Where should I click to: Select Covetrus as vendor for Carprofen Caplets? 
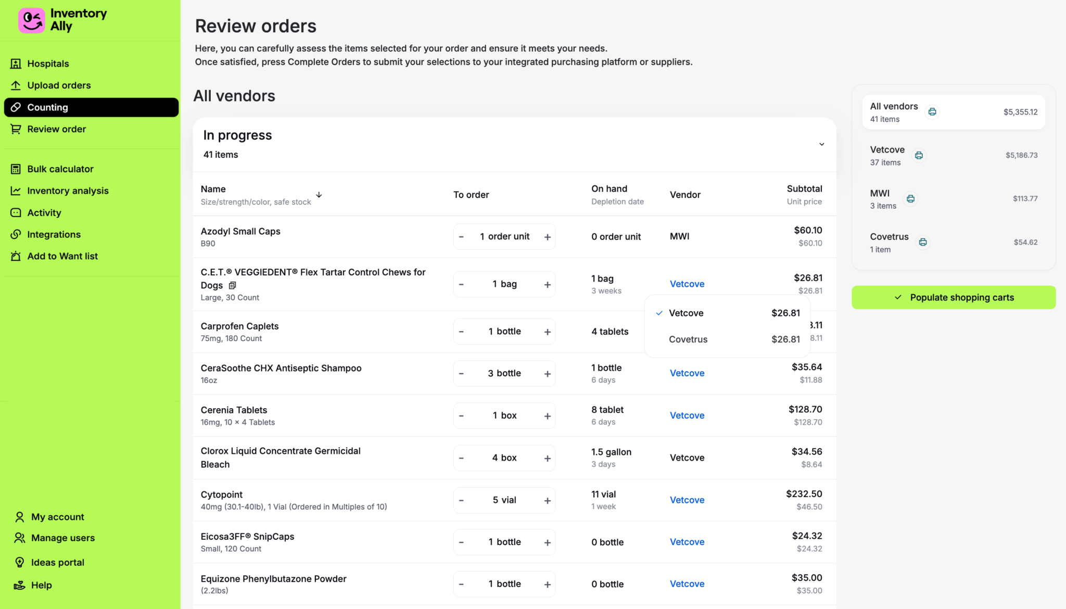pos(688,339)
